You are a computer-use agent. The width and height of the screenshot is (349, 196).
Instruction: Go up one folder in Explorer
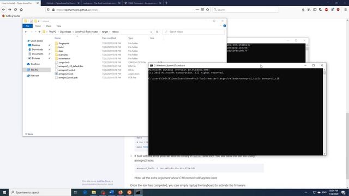point(39,32)
